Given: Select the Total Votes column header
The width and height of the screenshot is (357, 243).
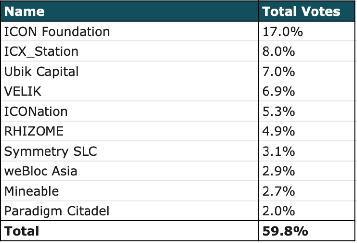Looking at the screenshot, I should coord(307,11).
